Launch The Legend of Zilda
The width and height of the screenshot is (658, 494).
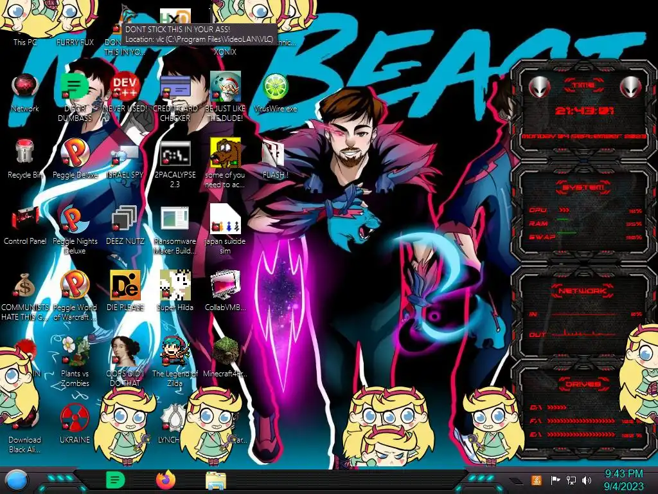[x=175, y=361]
